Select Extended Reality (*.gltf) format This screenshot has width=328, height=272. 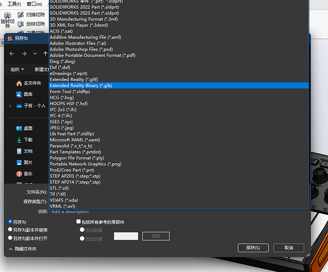tap(178, 79)
